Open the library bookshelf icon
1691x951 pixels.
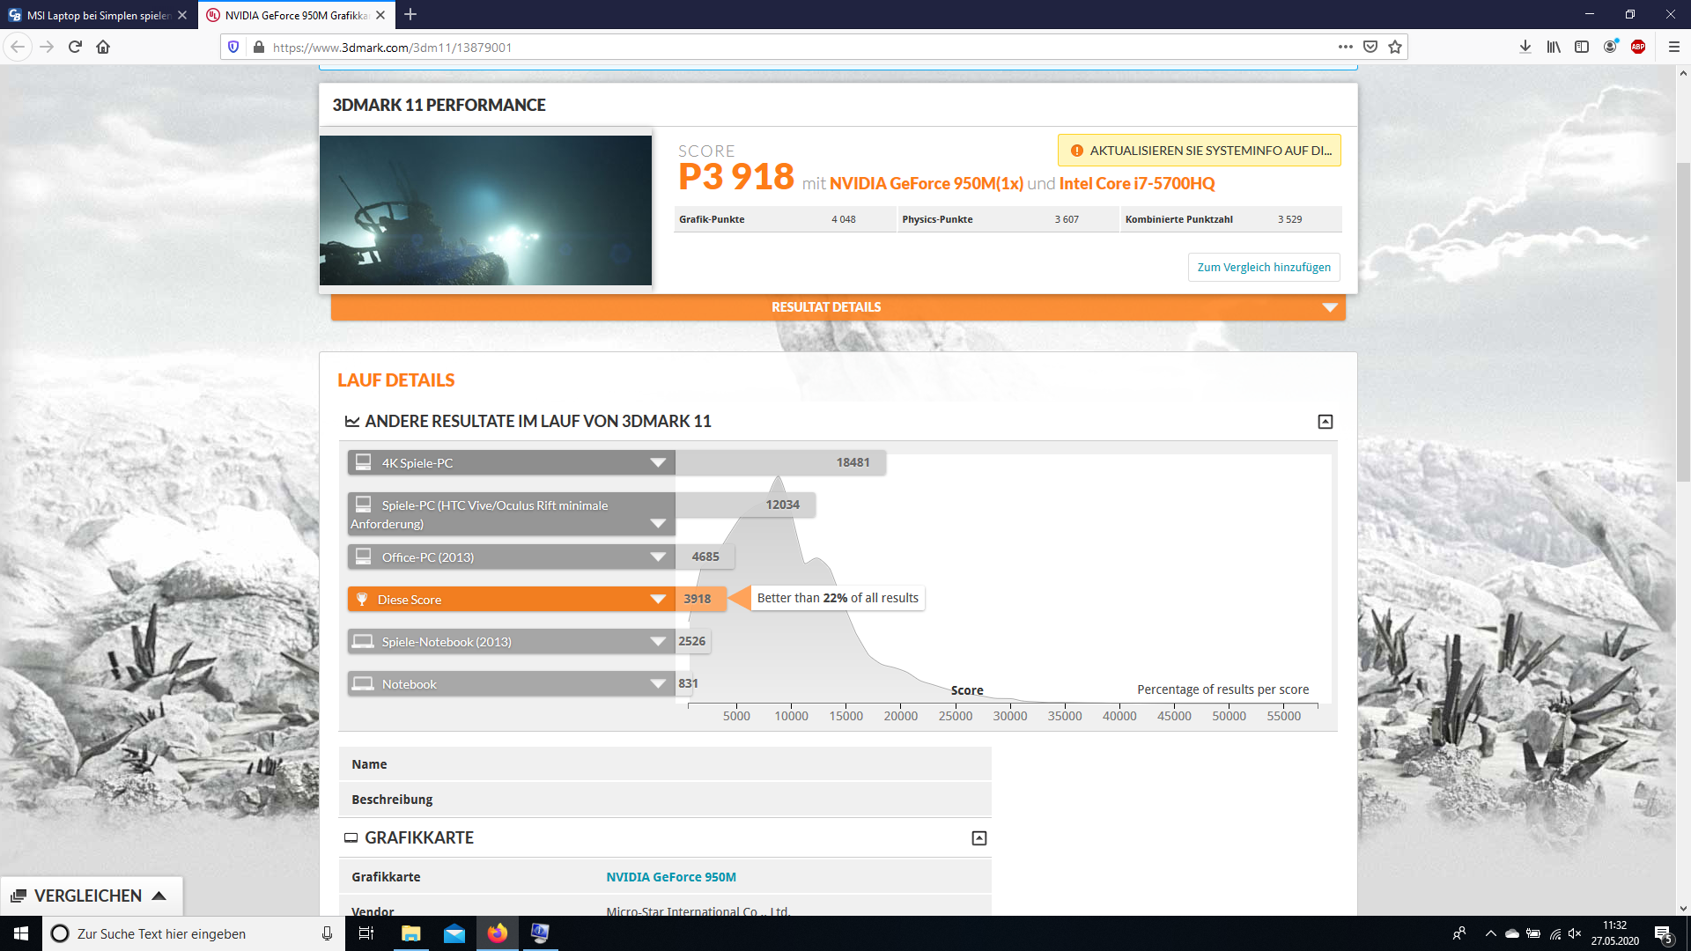tap(1554, 48)
